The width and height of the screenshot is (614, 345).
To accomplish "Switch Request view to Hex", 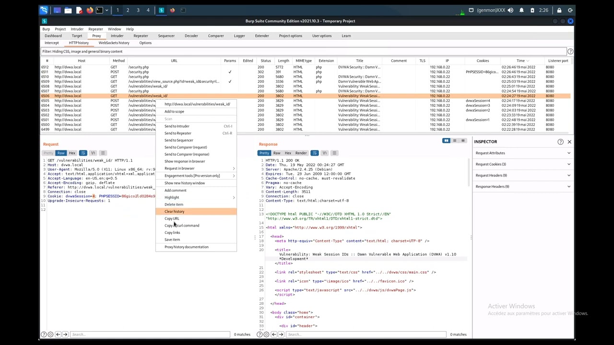I will click(x=72, y=153).
